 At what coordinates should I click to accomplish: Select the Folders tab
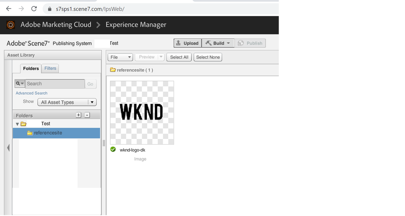pos(31,68)
